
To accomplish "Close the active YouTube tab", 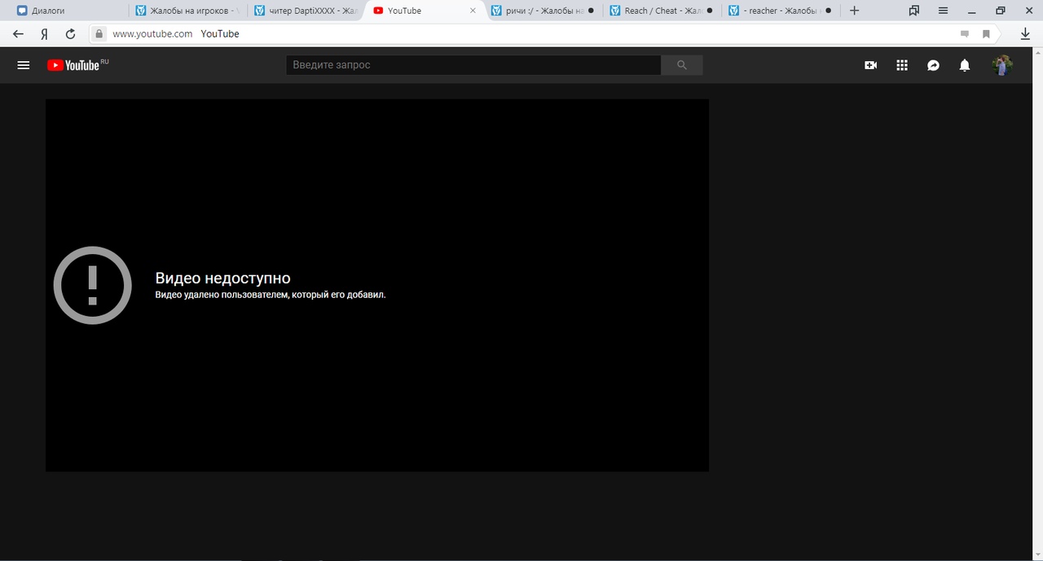I will click(x=473, y=11).
